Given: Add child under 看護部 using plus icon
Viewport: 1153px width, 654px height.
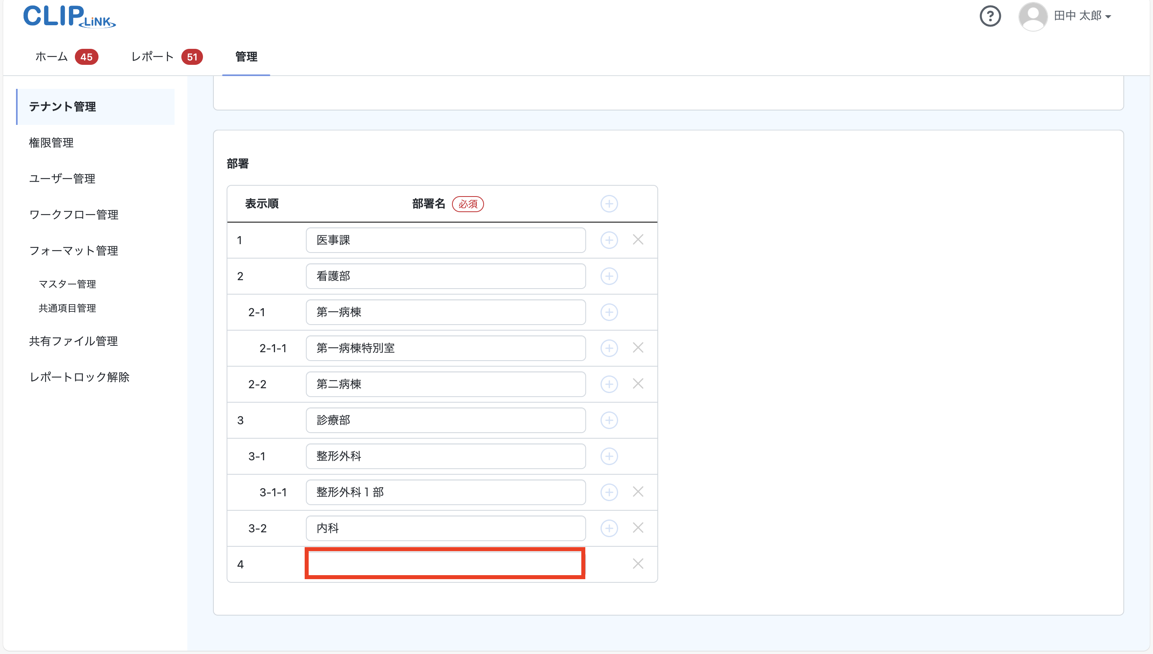Looking at the screenshot, I should (609, 276).
